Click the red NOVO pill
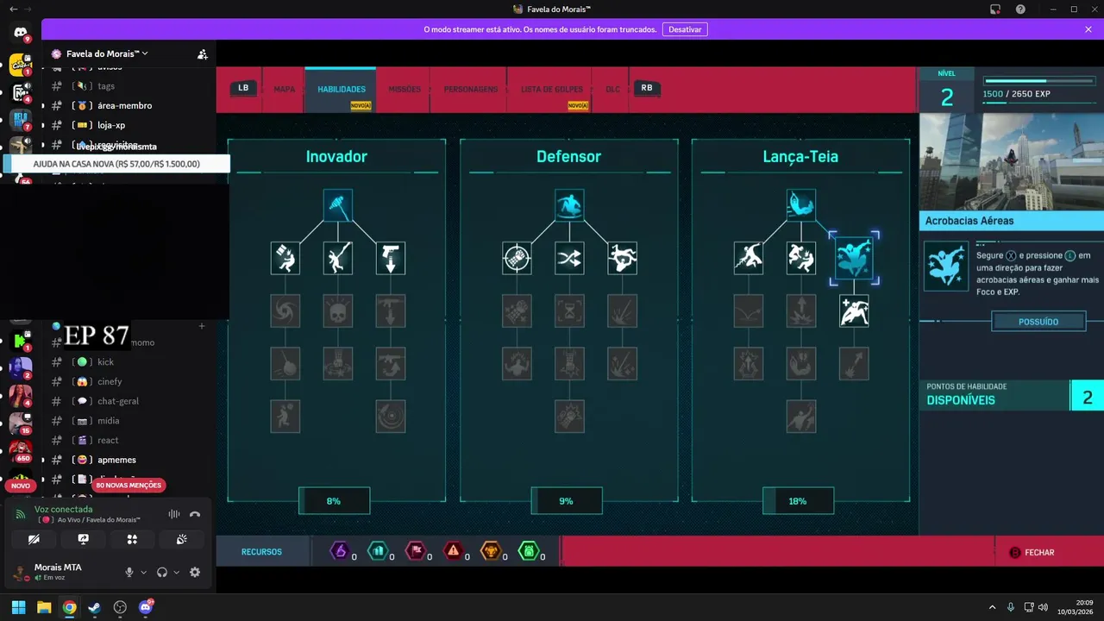This screenshot has height=621, width=1104. coord(21,486)
